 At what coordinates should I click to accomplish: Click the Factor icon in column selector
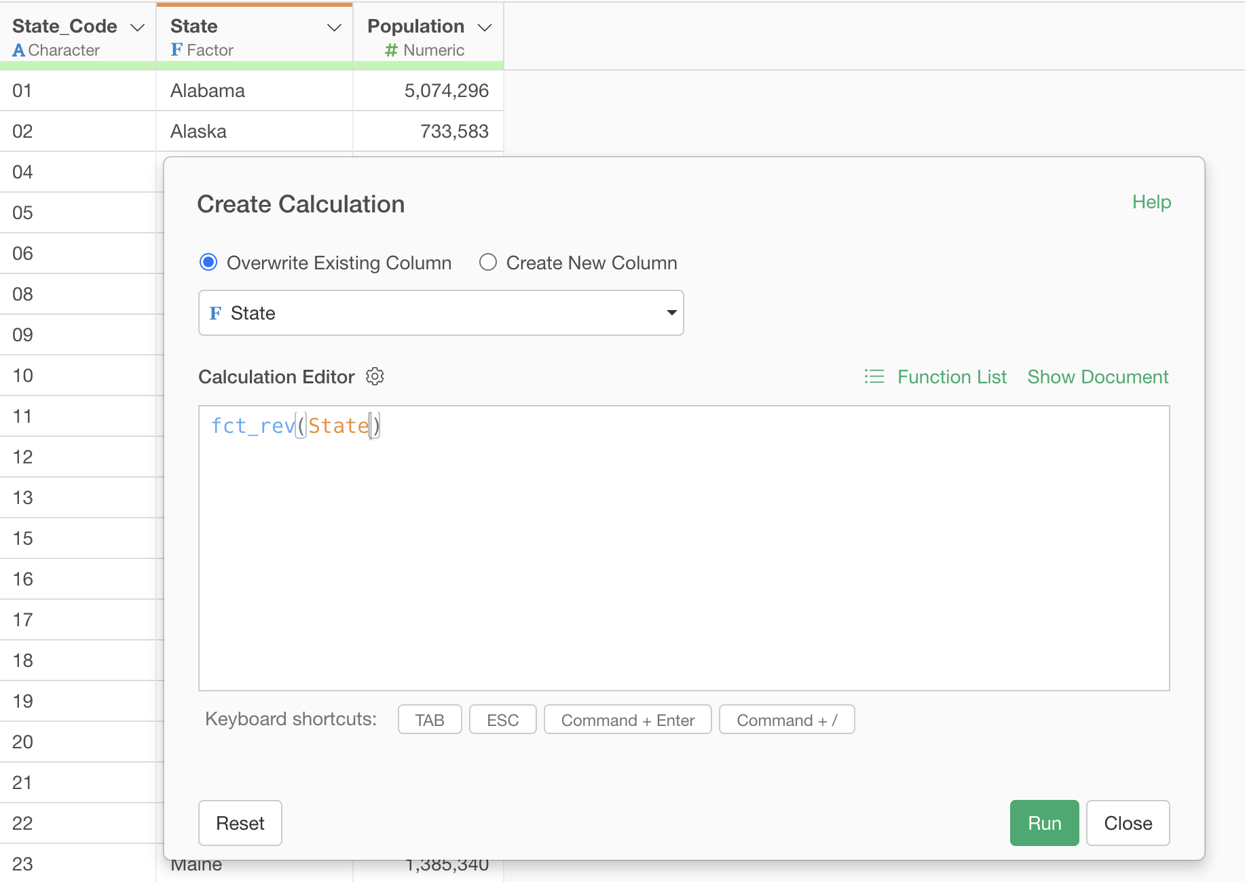coord(215,313)
